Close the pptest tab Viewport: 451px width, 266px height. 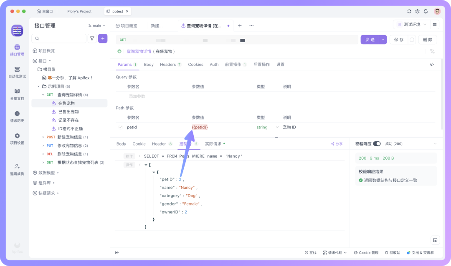(x=127, y=12)
